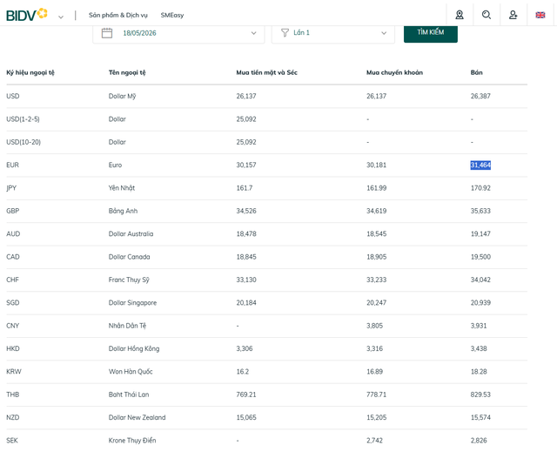Open the BIDV logo homepage
557x452 pixels.
tap(27, 15)
